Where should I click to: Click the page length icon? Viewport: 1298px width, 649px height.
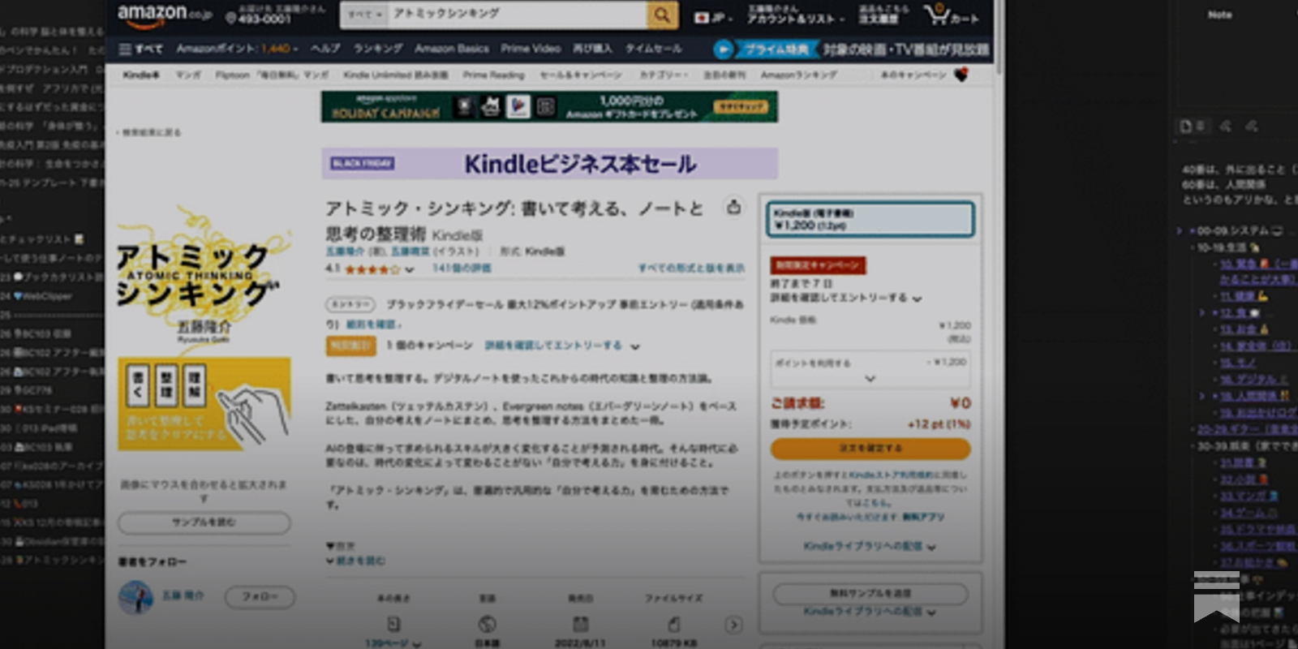click(x=393, y=624)
